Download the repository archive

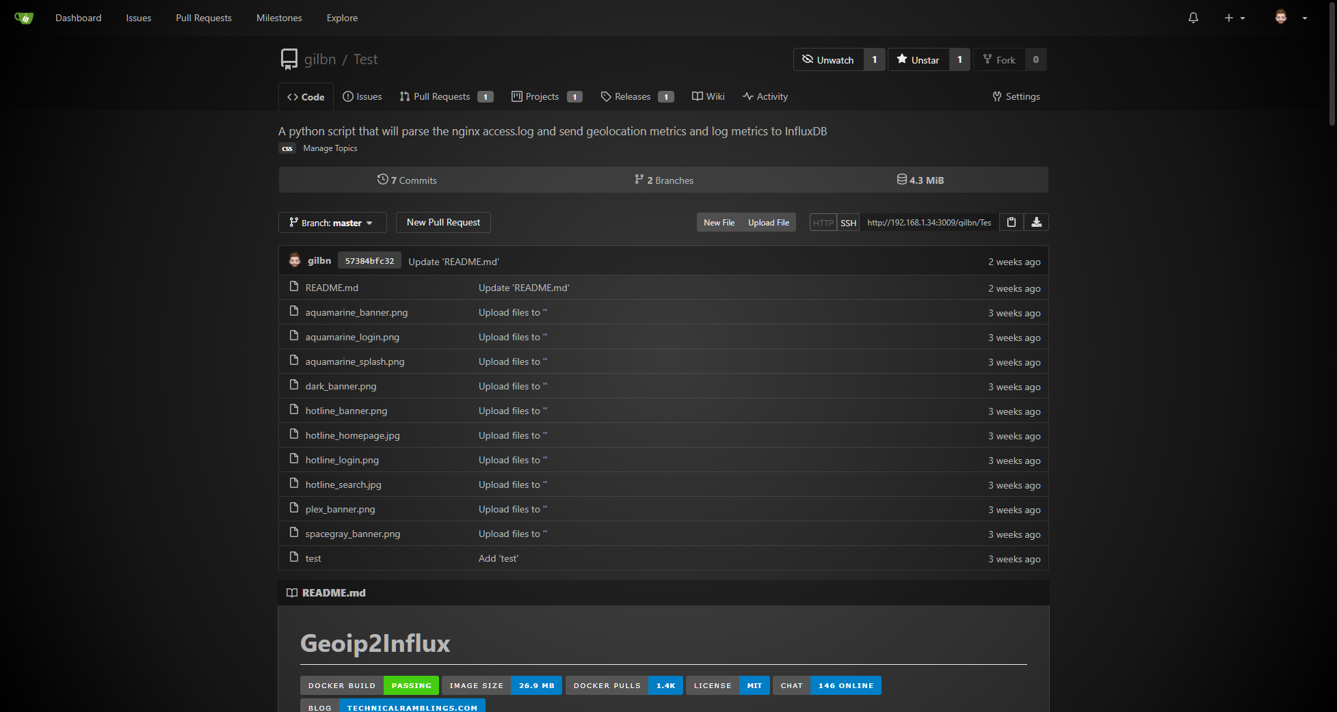tap(1036, 222)
